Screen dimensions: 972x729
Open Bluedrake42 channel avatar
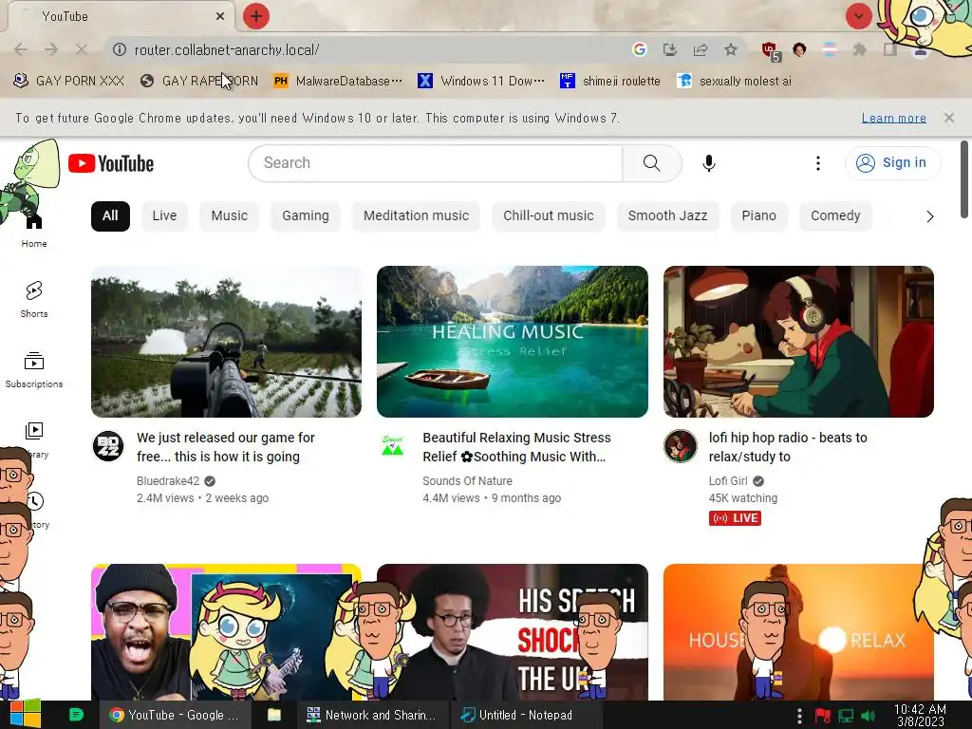click(108, 446)
